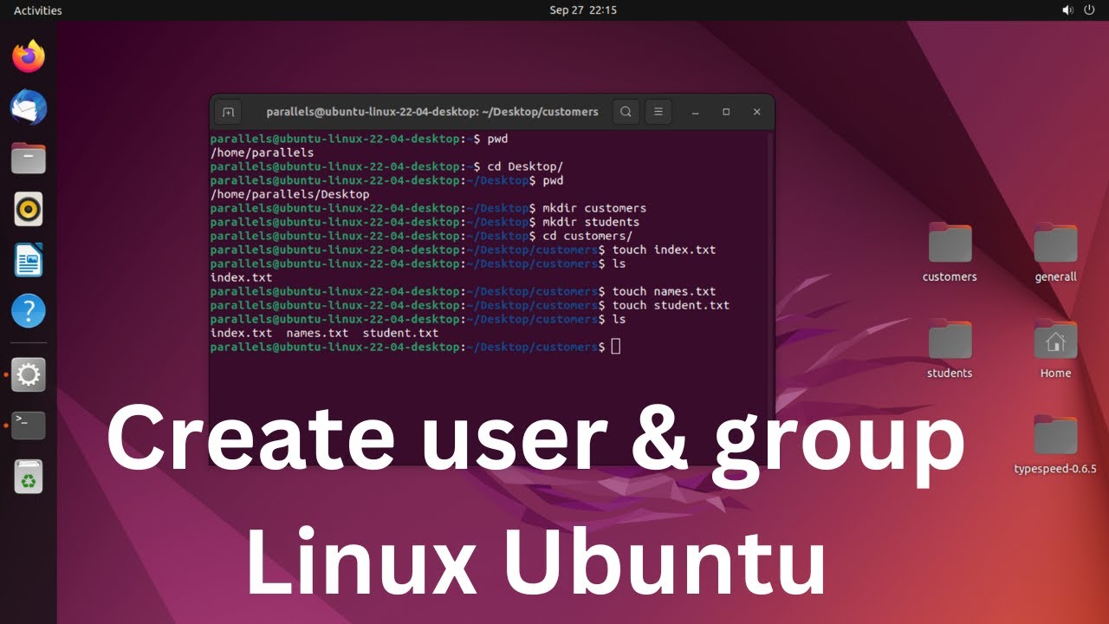Open the typespeed-0.6.5 desktop folder
Viewport: 1109px width, 624px height.
coord(1055,444)
